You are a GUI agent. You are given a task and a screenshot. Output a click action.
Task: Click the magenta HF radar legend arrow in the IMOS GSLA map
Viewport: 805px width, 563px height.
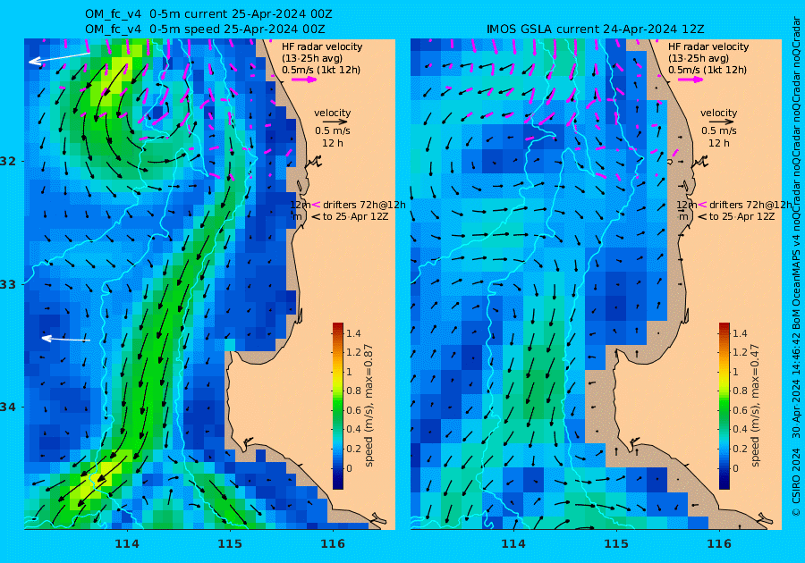point(691,80)
